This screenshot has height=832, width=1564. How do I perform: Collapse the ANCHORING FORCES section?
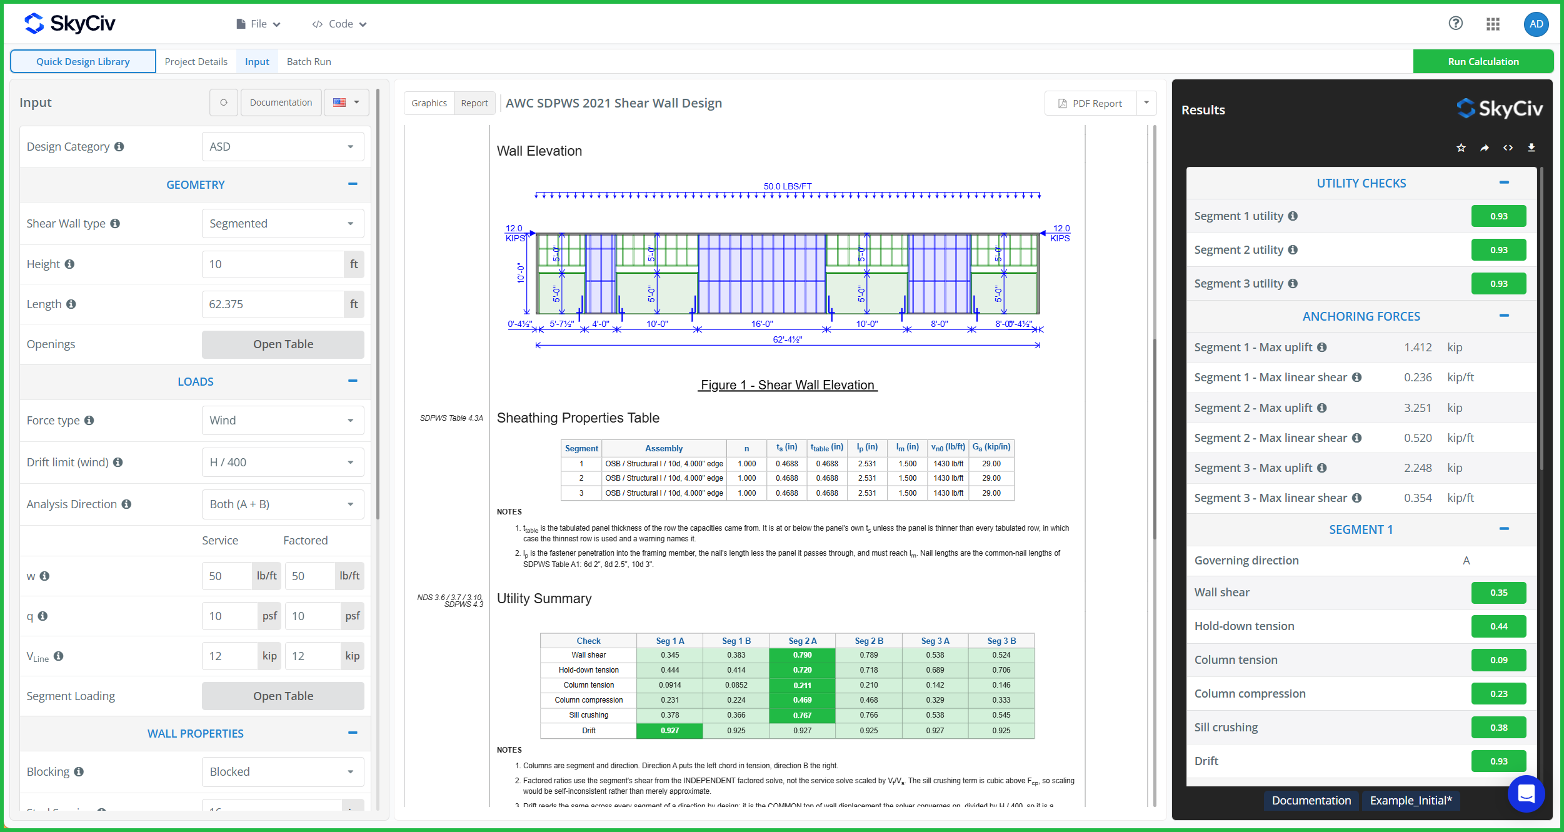point(1504,316)
